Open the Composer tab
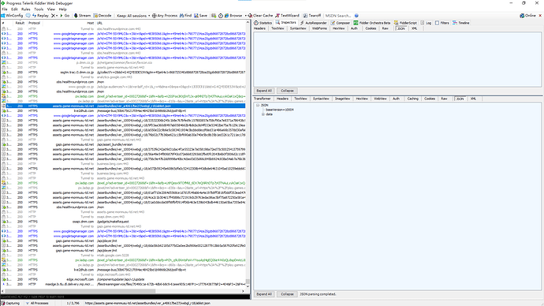 tap(341, 23)
